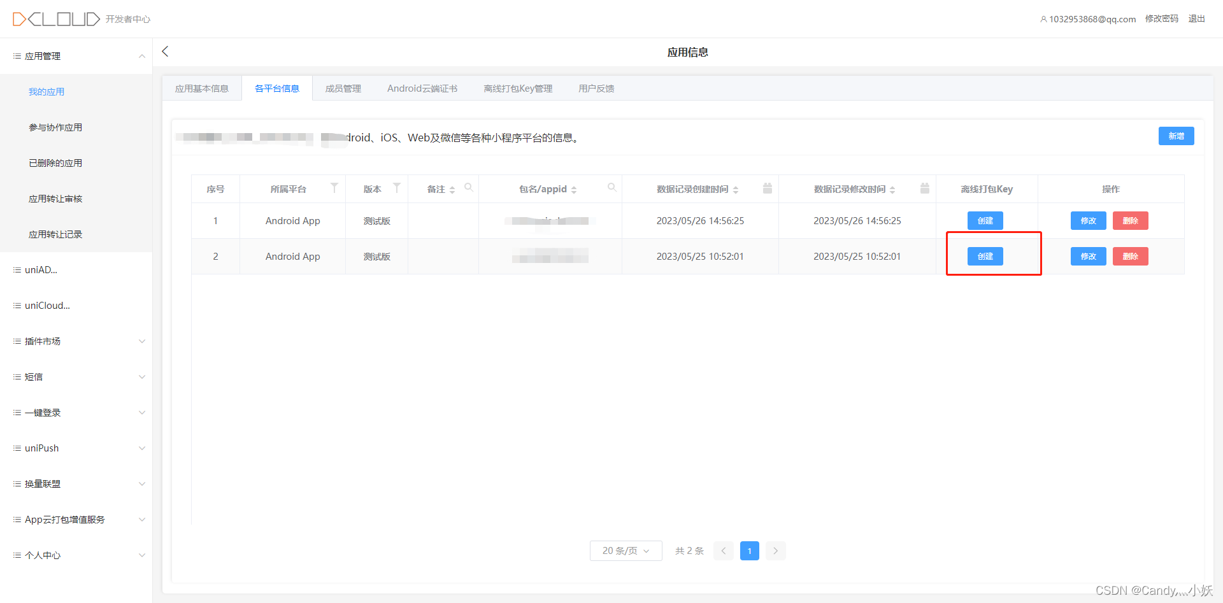Switch to the 用户反馈 tab
The width and height of the screenshot is (1223, 603).
(x=596, y=89)
